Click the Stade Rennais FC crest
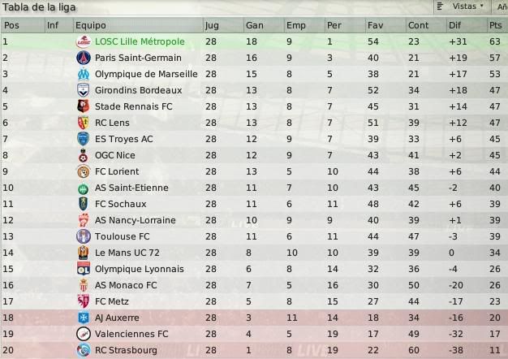The width and height of the screenshot is (508, 359). click(84, 106)
